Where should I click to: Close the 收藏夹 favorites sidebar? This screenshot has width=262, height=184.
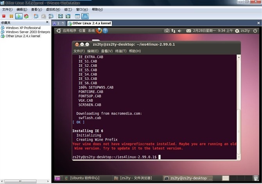pos(47,22)
